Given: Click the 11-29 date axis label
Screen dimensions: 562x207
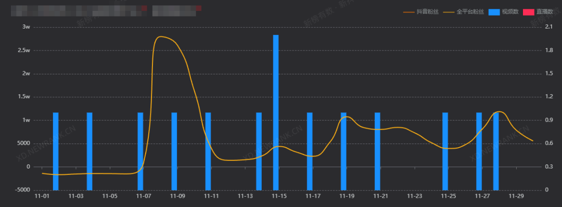Looking at the screenshot, I should click(x=516, y=196).
